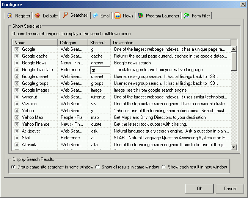
Task: Select the Askjeeves row name
Action: pos(31,131)
